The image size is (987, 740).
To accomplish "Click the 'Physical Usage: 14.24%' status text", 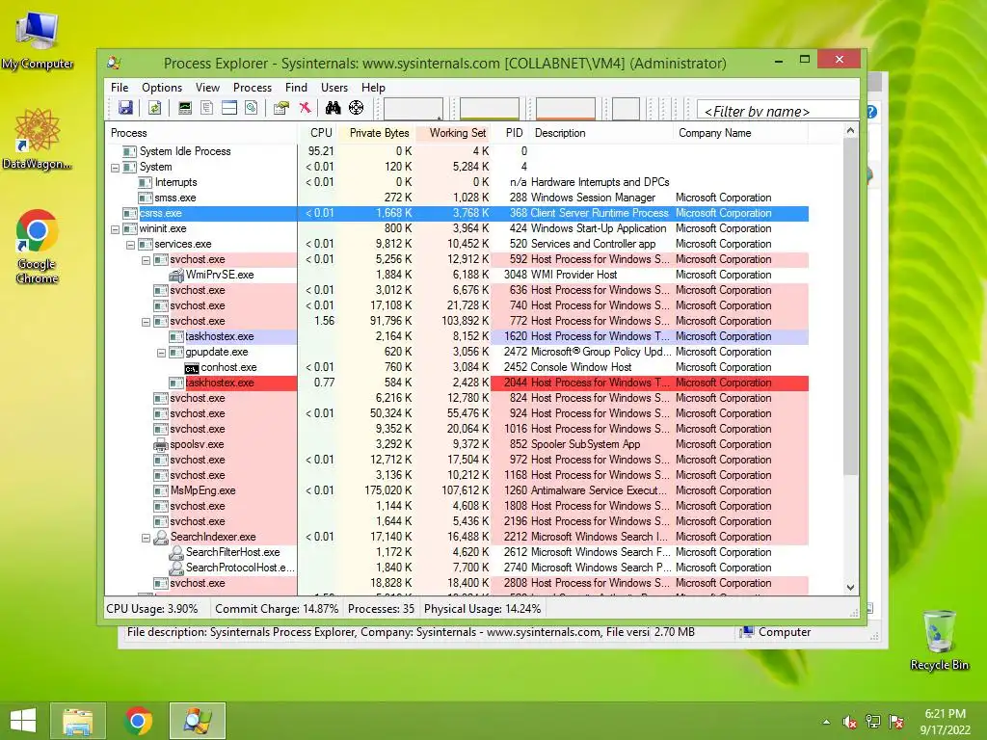I will 482,609.
